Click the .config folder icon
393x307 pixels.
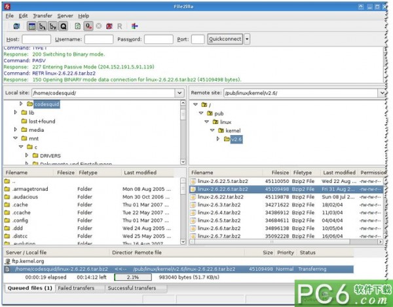click(x=7, y=220)
